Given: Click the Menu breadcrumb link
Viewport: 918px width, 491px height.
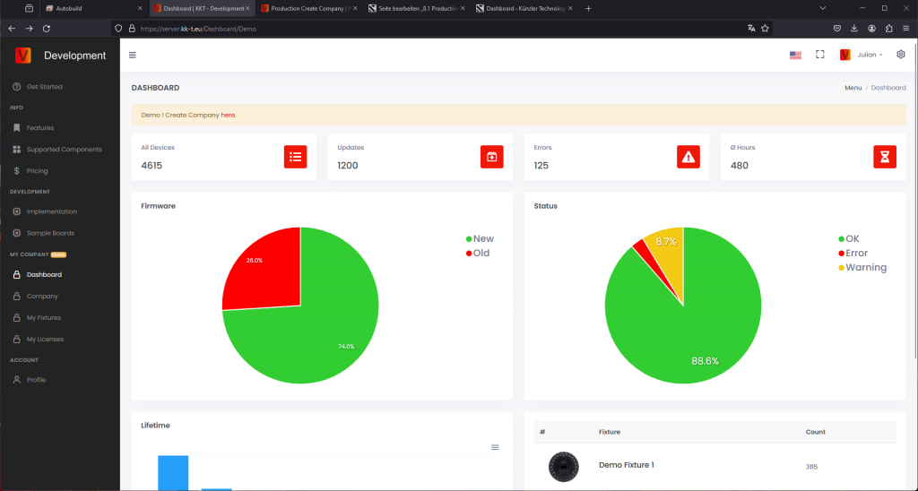Looking at the screenshot, I should pyautogui.click(x=853, y=88).
